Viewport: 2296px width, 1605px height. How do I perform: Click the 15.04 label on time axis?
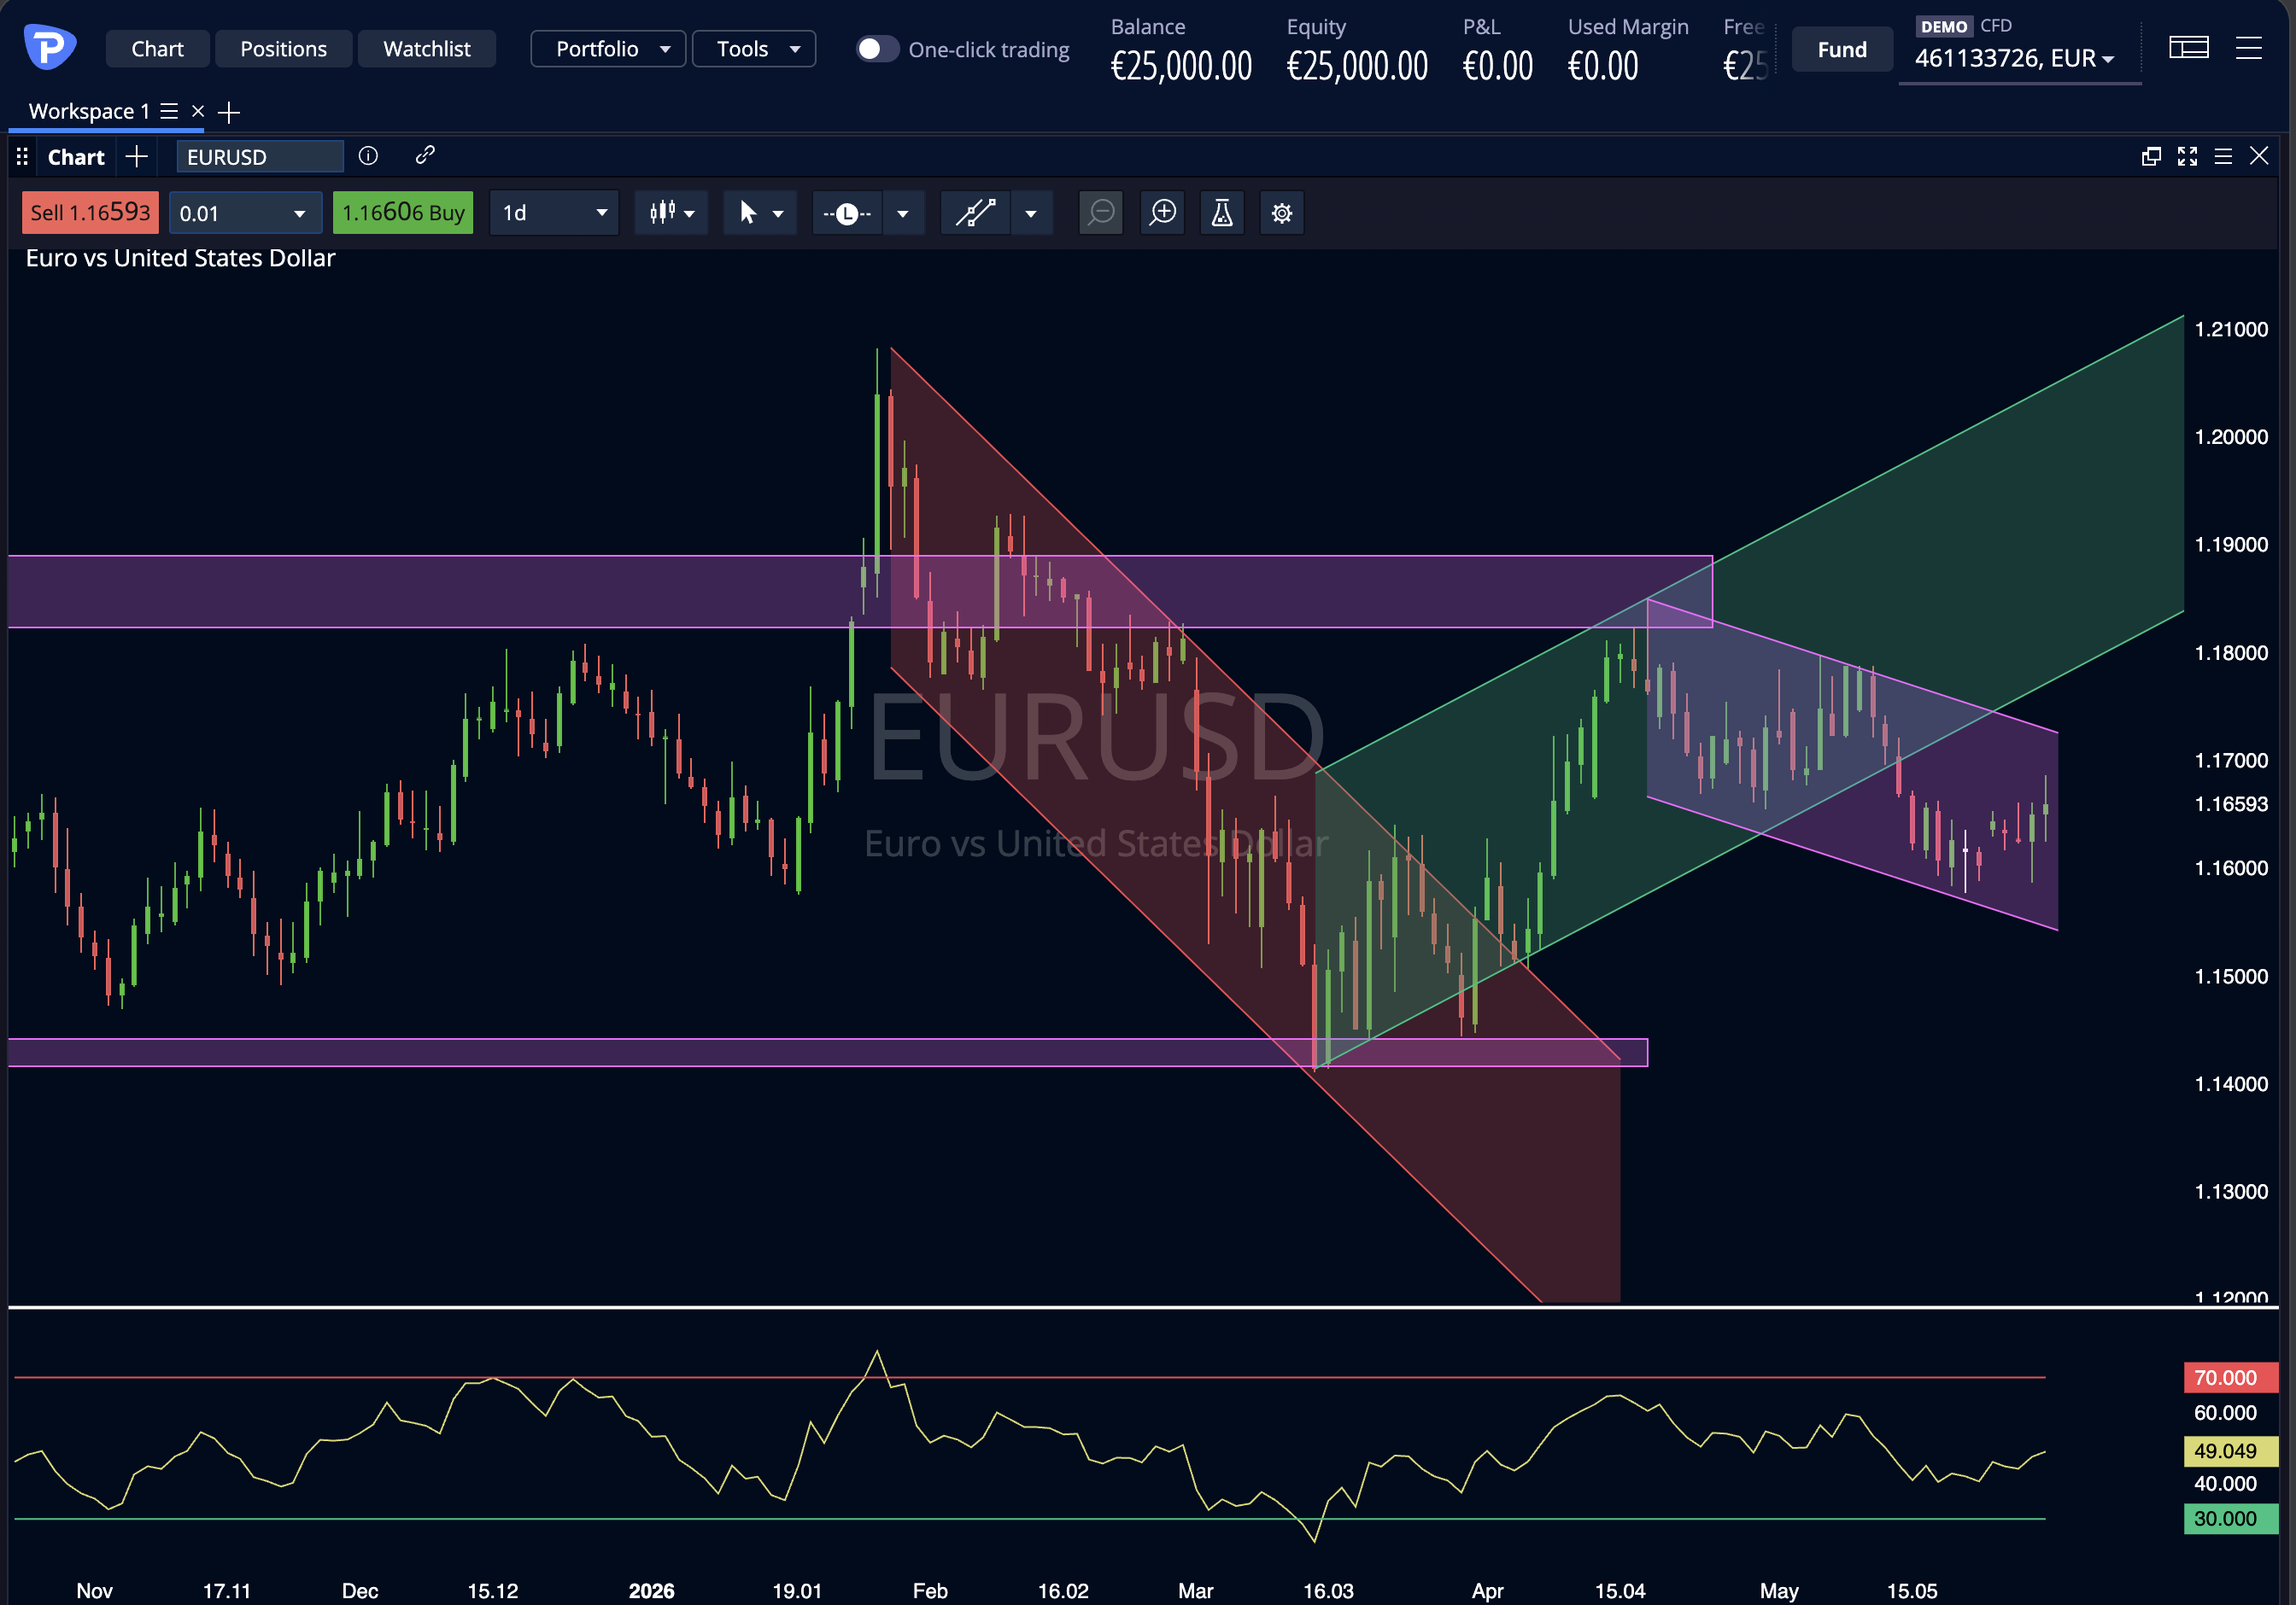[x=1620, y=1590]
